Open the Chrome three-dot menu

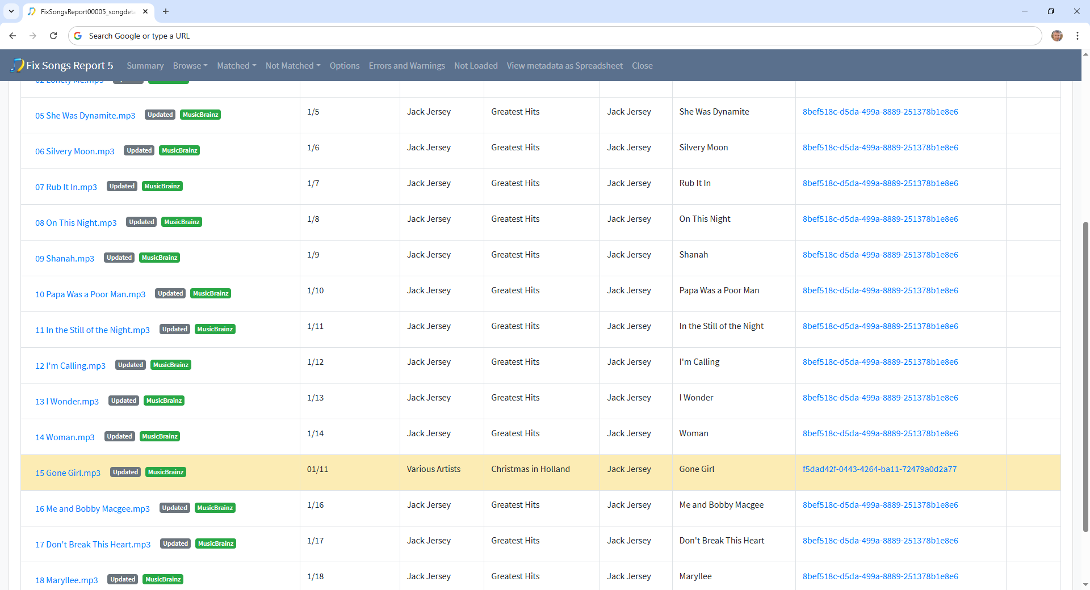coord(1077,36)
